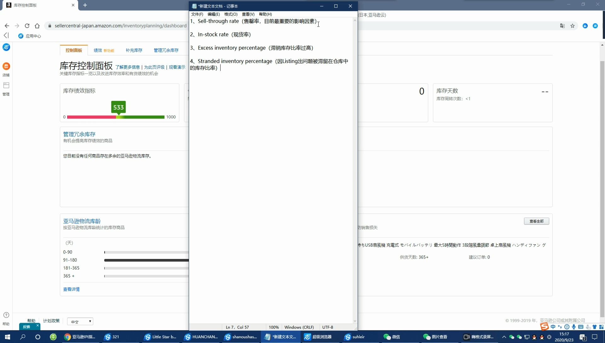Image resolution: width=605 pixels, height=343 pixels.
Task: Switch to 亚马逊IPI指 Chrome taskbar item
Action: pyautogui.click(x=80, y=337)
